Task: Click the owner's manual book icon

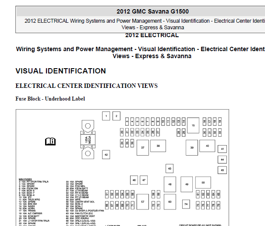Action: (x=50, y=141)
